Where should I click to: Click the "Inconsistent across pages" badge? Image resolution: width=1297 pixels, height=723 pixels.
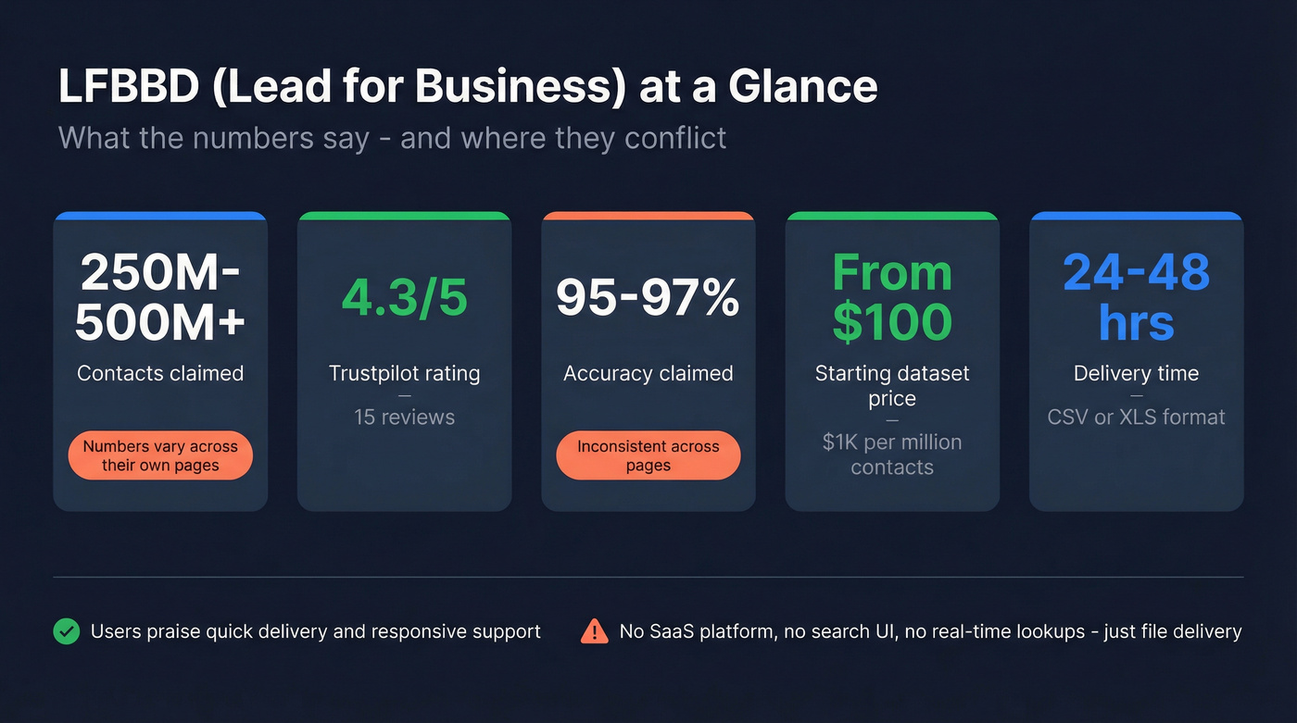648,455
